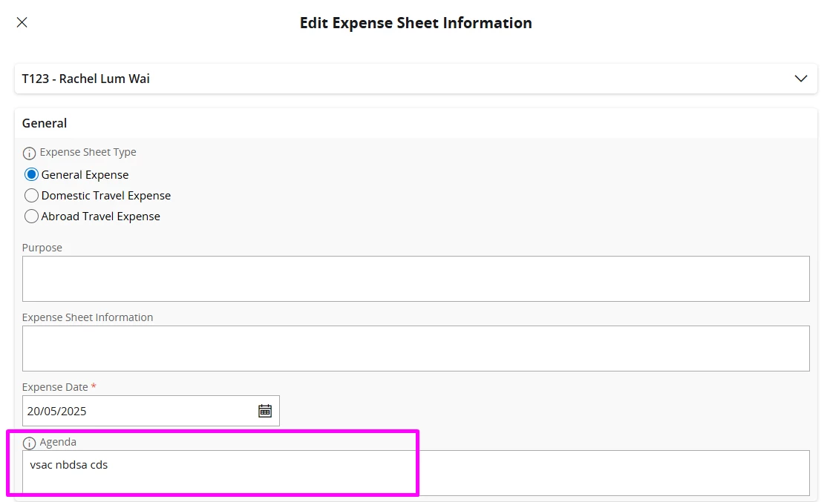The height and width of the screenshot is (502, 830).
Task: Open the calendar date picker icon
Action: (x=265, y=411)
